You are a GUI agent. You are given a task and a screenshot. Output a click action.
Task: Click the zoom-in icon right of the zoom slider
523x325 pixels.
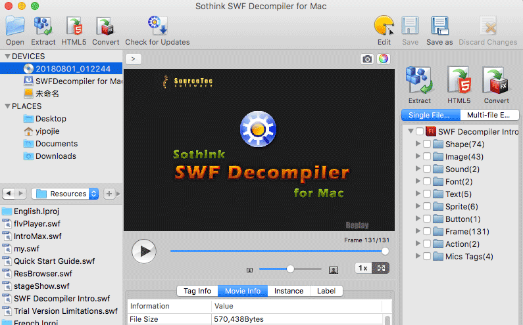(334, 270)
